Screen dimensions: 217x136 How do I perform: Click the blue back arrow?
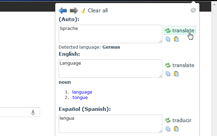(63, 10)
